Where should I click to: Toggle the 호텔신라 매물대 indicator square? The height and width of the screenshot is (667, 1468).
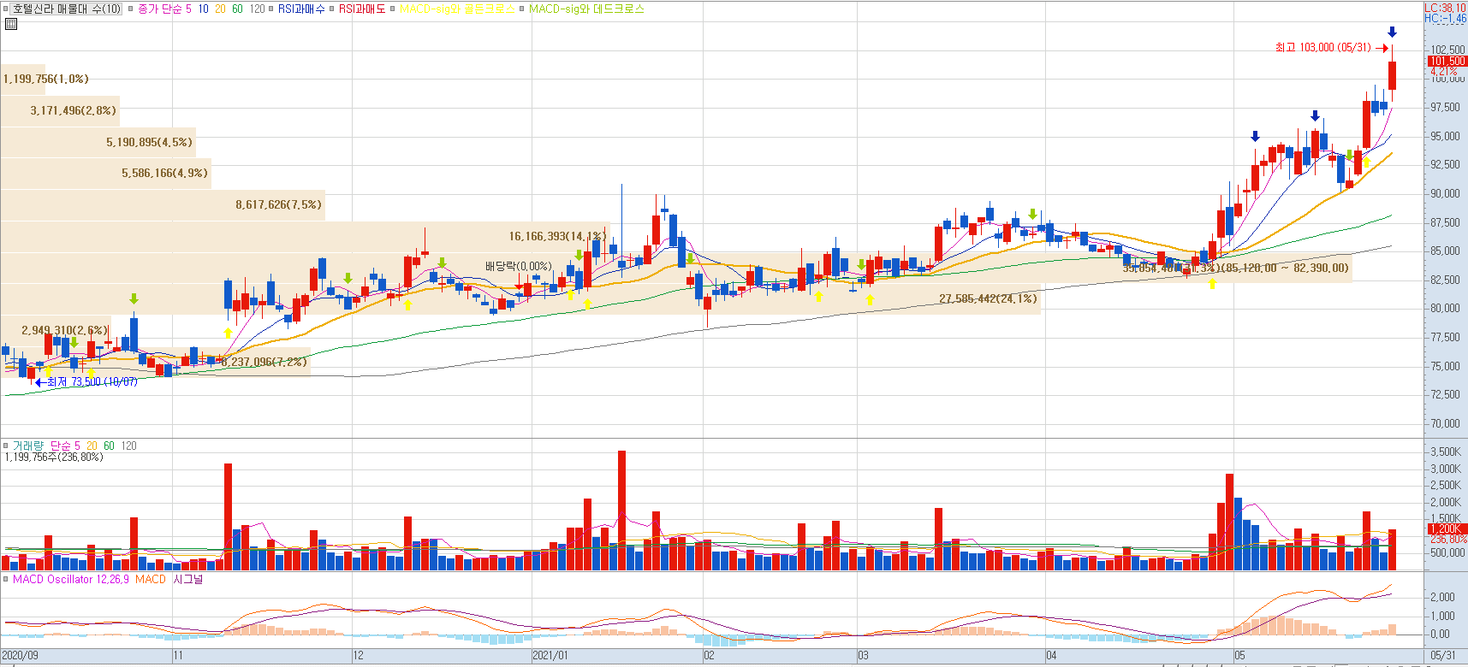tap(6, 9)
